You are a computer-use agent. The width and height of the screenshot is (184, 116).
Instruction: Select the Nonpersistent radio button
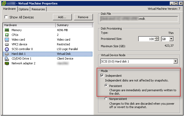pyautogui.click(x=106, y=99)
